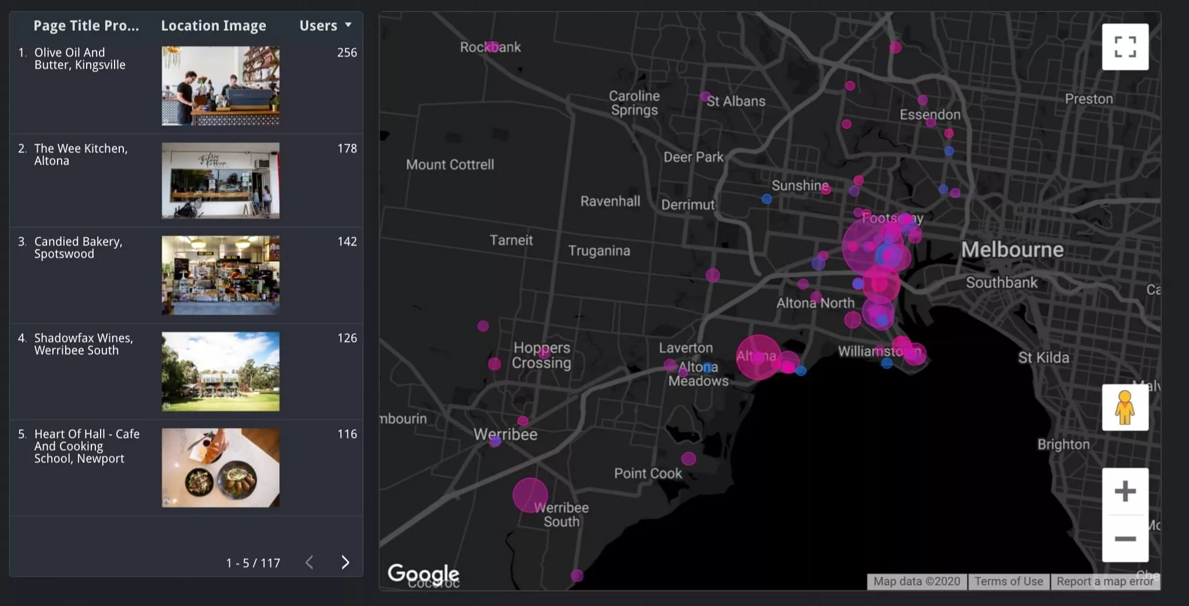Click the 116 users value
Viewport: 1189px width, 606px height.
click(347, 434)
